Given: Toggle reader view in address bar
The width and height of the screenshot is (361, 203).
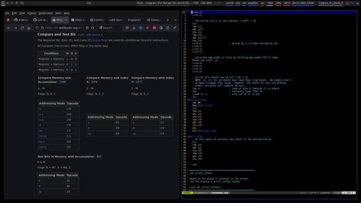Looking at the screenshot, I should pyautogui.click(x=87, y=28).
